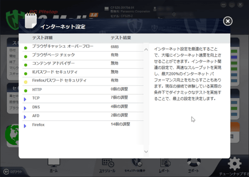Expand the AFD adjustments row
This screenshot has height=177, width=249.
click(x=25, y=117)
